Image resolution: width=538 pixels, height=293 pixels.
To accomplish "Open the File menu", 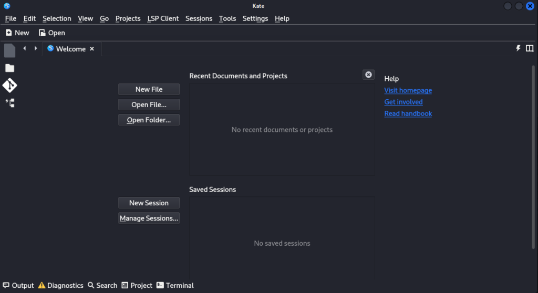I will [x=11, y=18].
